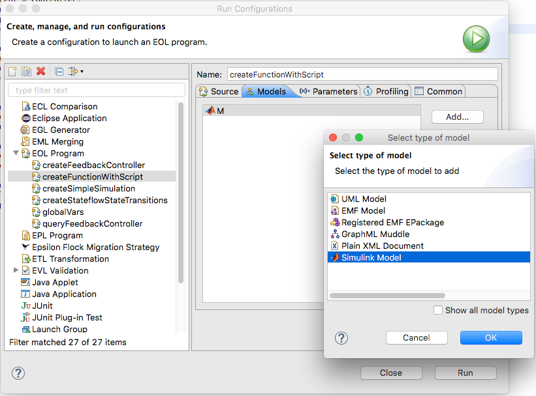Click the green Run arrow in the banner
Image resolution: width=536 pixels, height=396 pixels.
pyautogui.click(x=476, y=39)
